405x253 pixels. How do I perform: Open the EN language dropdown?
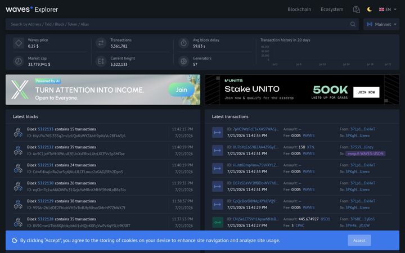point(388,10)
